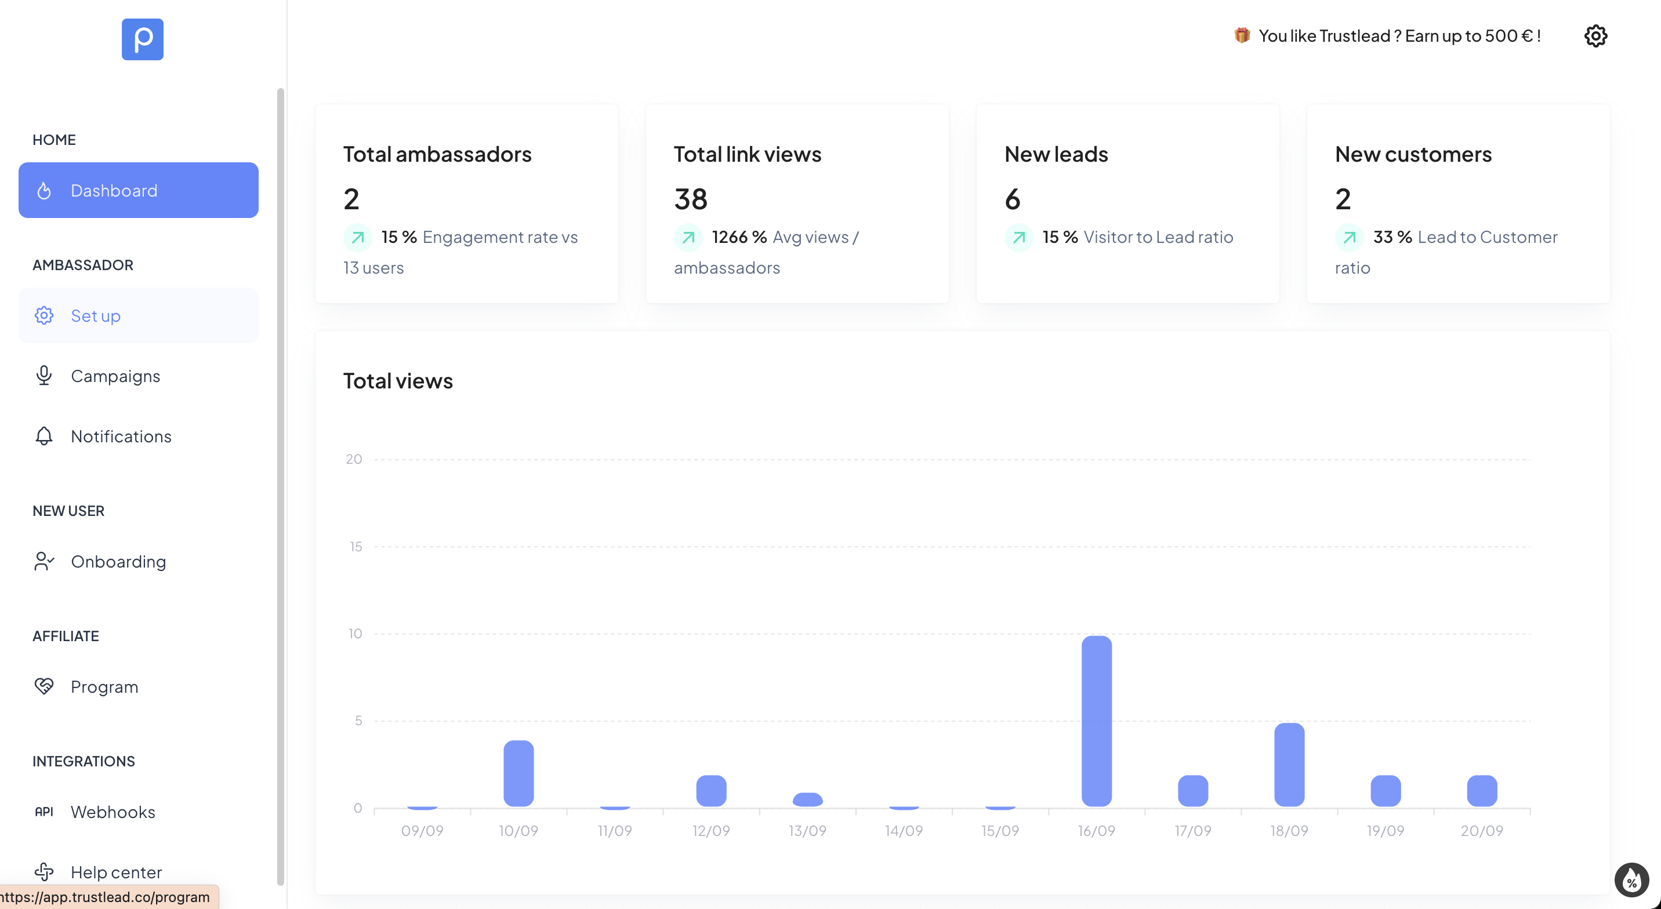Toggle the Affiliate Program sidebar item
1661x909 pixels.
pos(104,686)
